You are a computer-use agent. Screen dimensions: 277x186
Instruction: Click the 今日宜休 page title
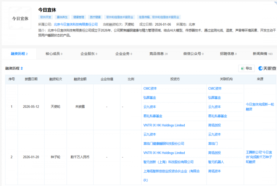(47, 10)
